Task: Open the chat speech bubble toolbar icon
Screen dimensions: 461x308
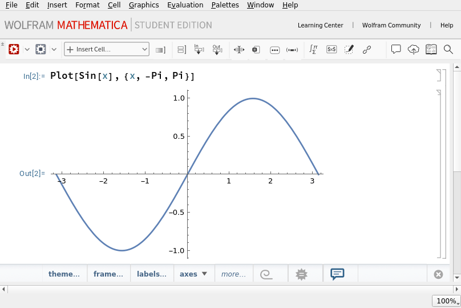Action: 396,49
